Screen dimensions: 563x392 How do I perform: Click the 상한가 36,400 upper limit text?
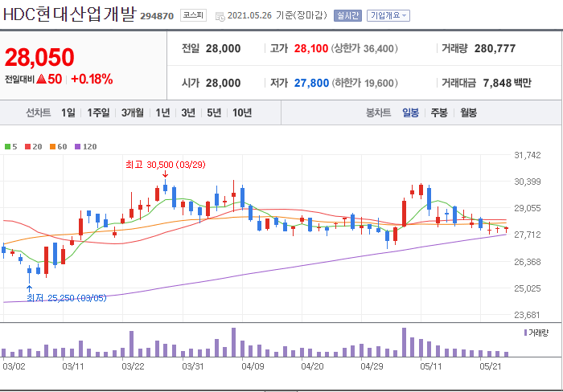(364, 48)
